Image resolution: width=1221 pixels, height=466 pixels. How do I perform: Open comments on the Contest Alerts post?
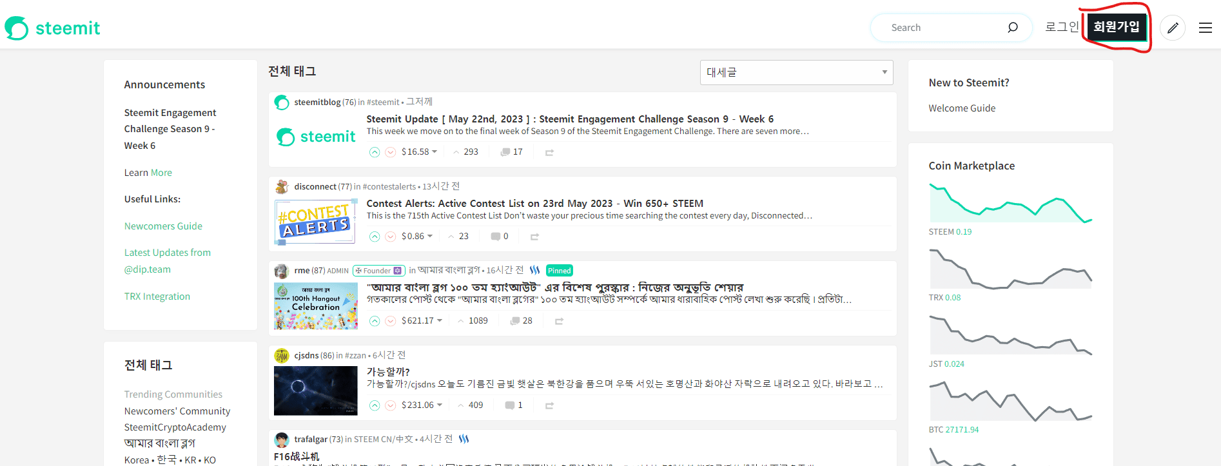click(x=500, y=237)
